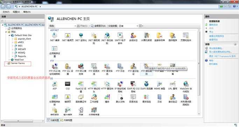The width and height of the screenshot is (239, 127).
Task: Open the 工作进程 icon
Action: [x=94, y=97]
